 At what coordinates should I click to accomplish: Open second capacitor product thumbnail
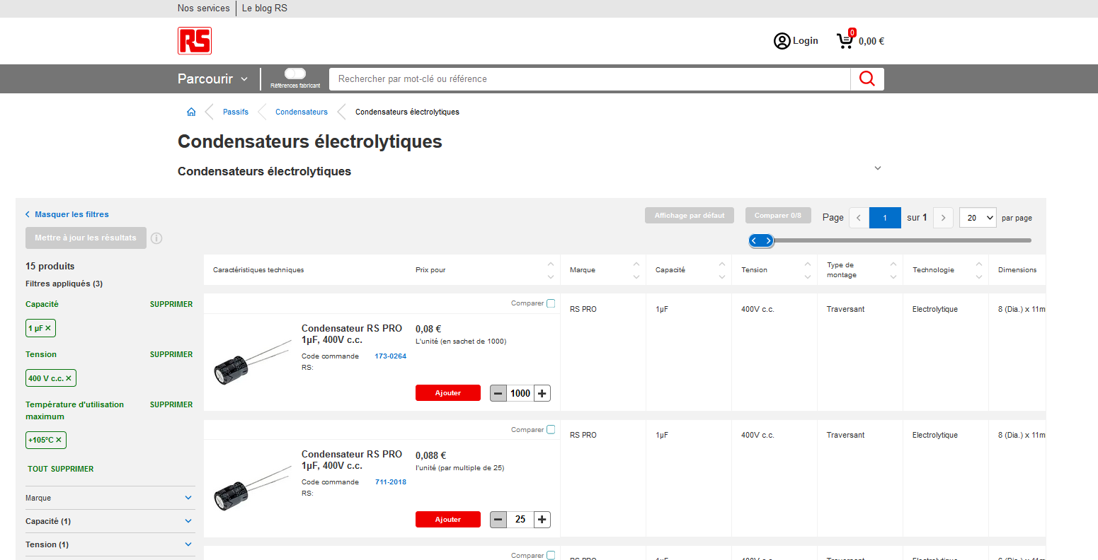click(x=252, y=488)
